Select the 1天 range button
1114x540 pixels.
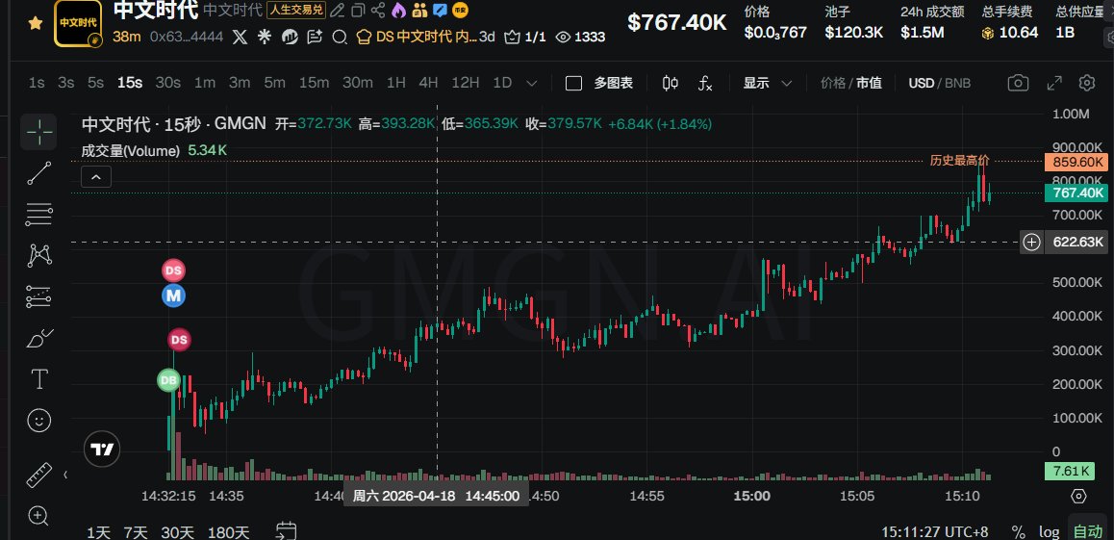(99, 531)
